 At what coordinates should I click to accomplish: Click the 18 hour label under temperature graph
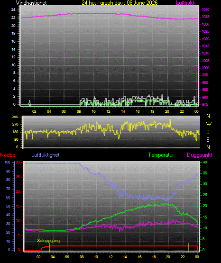(154, 257)
